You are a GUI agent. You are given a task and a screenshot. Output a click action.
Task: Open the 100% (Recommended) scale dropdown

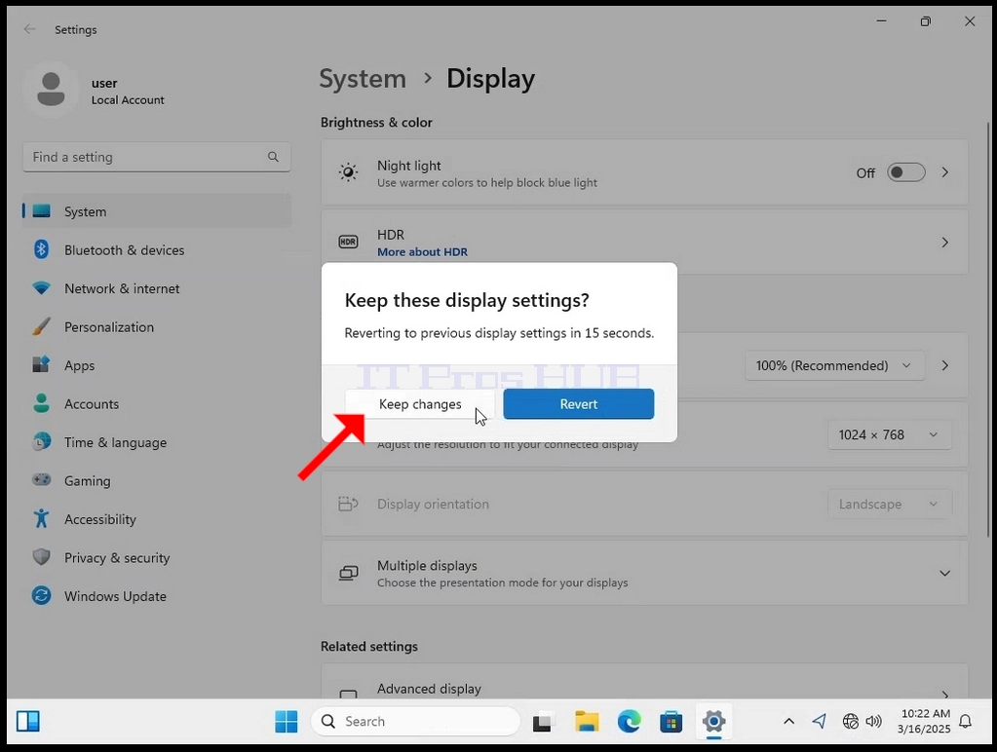[834, 365]
